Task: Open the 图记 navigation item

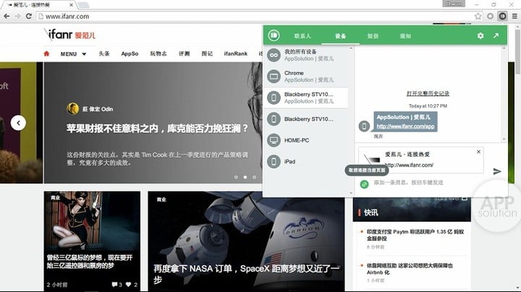Action: [207, 53]
